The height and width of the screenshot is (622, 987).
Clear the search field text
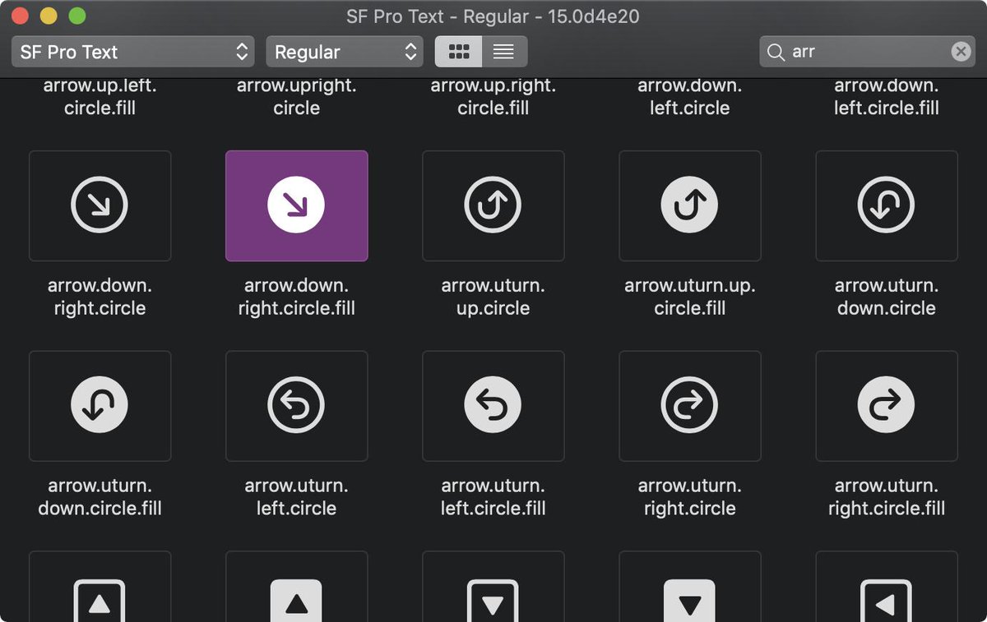point(961,52)
